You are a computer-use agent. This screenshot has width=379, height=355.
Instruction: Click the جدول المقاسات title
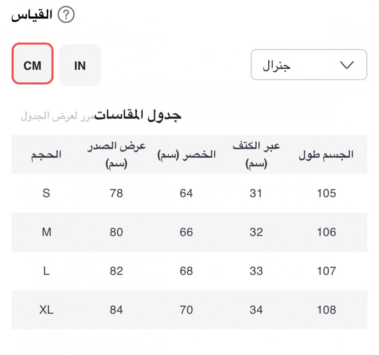click(138, 115)
